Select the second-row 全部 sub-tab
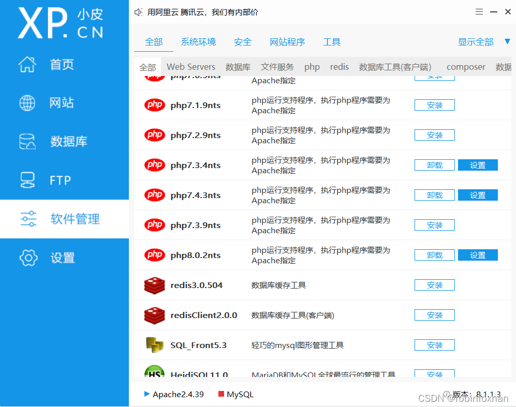This screenshot has width=516, height=407. 148,67
